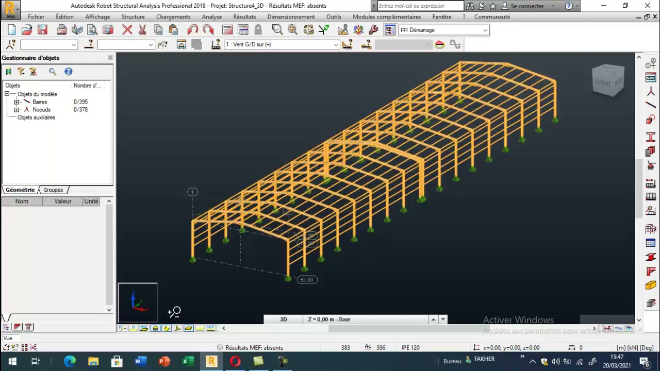Image resolution: width=660 pixels, height=371 pixels.
Task: Open the bar selection dropdown
Action: click(x=151, y=44)
